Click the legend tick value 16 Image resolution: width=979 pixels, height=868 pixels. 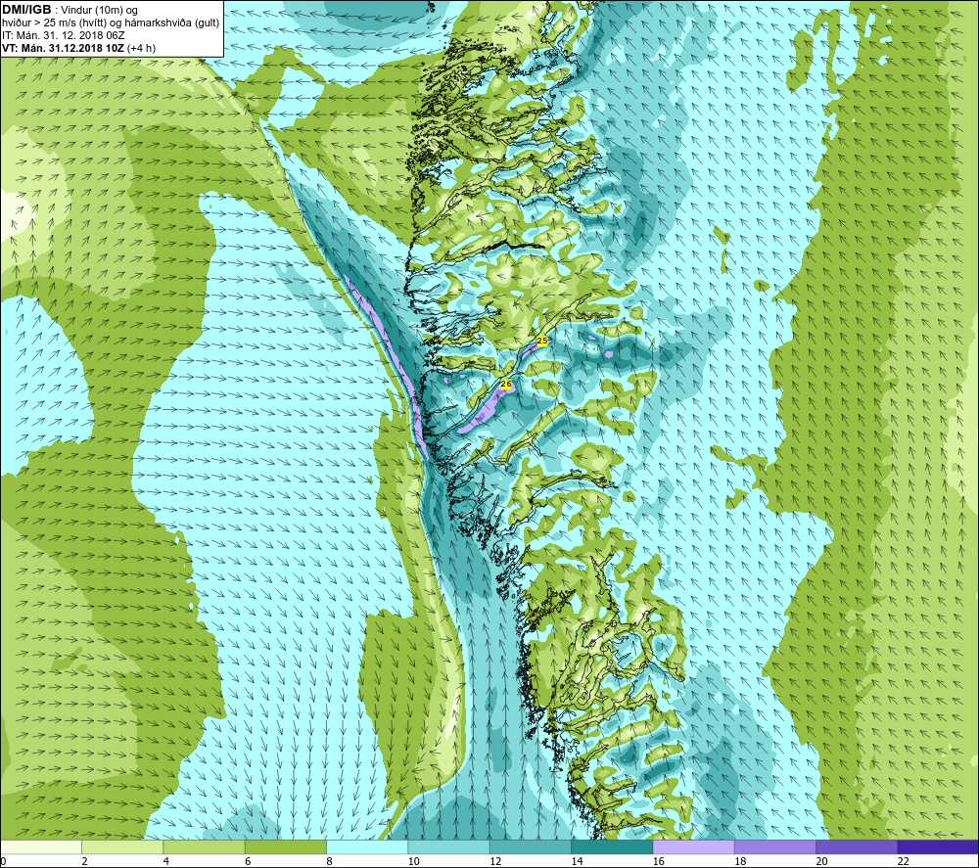point(658,861)
